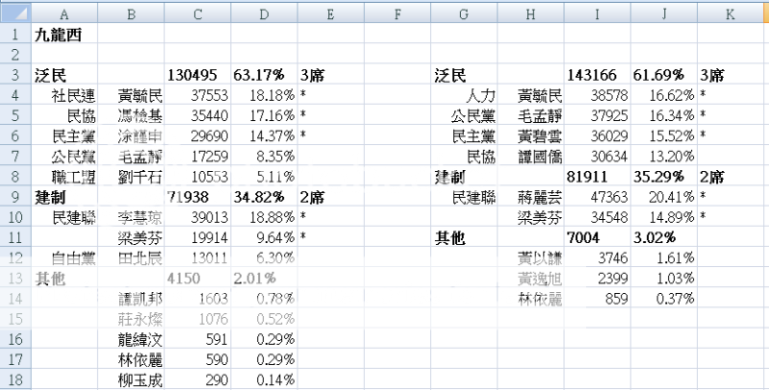The width and height of the screenshot is (769, 390).
Task: Click the candidate cell 涂謹申
Action: click(x=131, y=135)
